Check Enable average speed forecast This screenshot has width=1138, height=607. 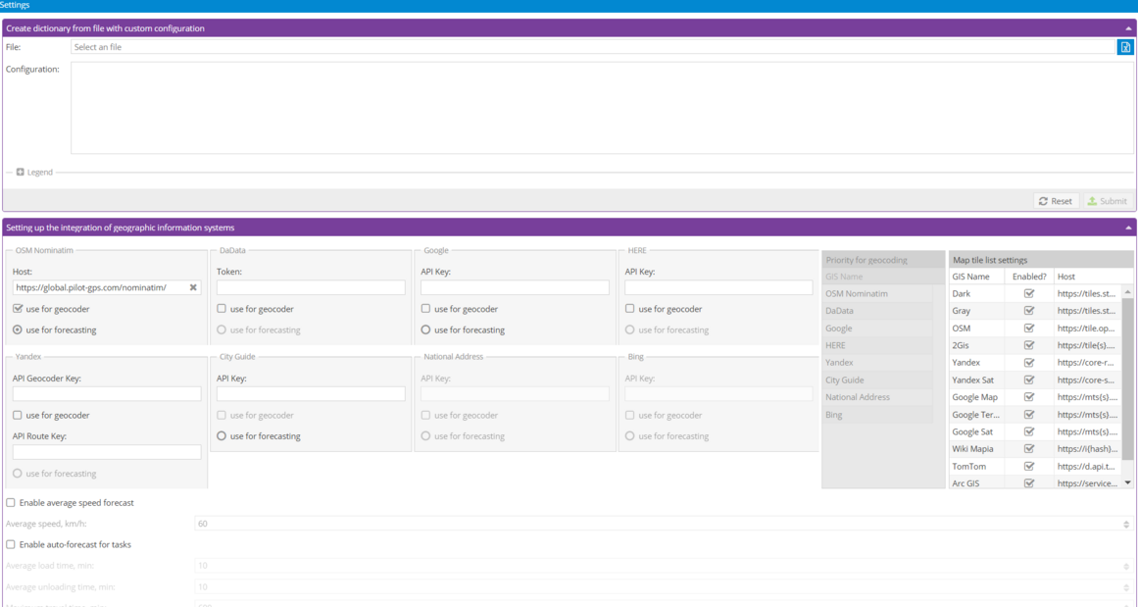(x=11, y=503)
